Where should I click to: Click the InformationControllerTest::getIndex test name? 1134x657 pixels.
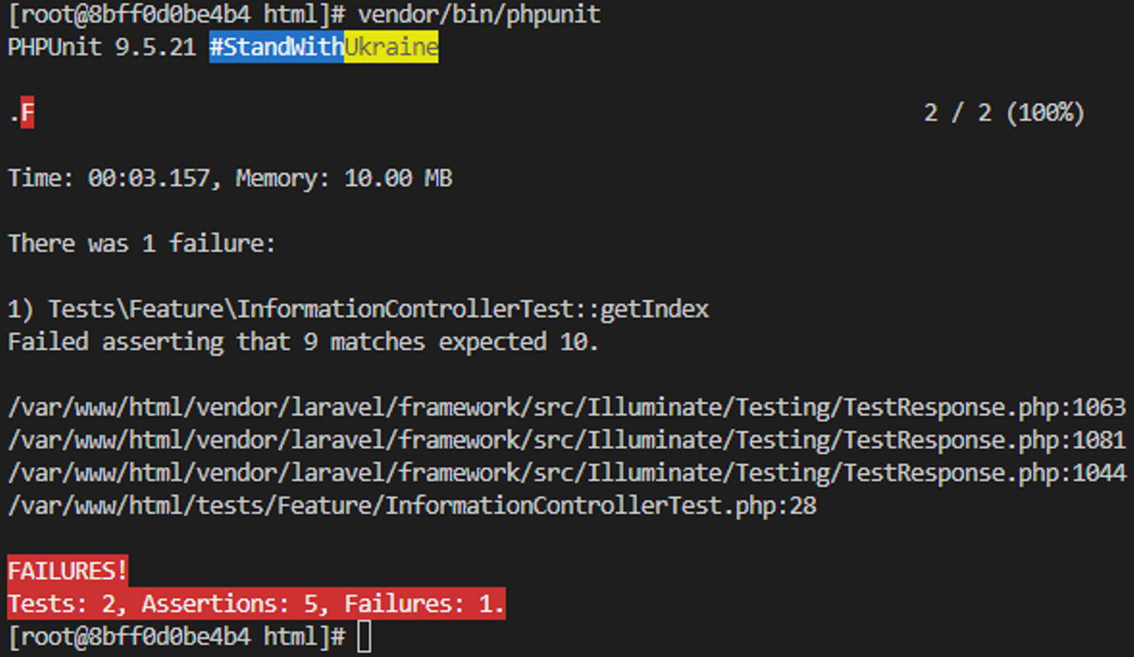tap(378, 309)
